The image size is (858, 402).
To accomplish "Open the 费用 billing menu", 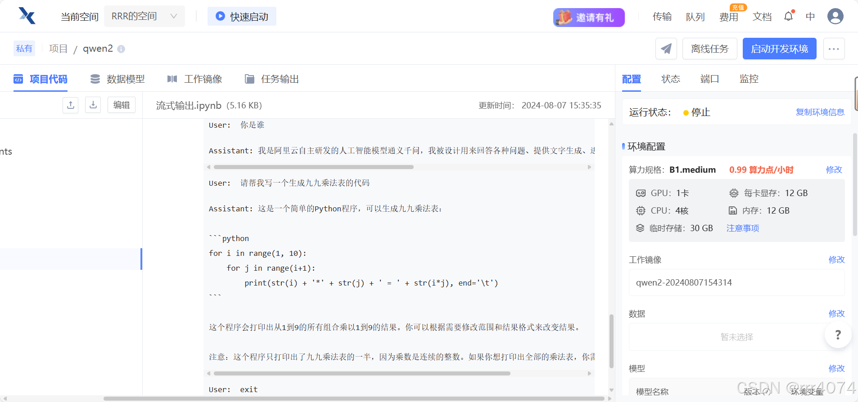I will pyautogui.click(x=729, y=17).
